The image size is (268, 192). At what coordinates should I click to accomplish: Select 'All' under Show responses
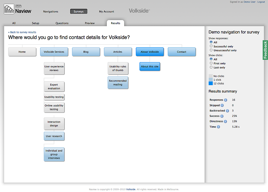point(211,42)
